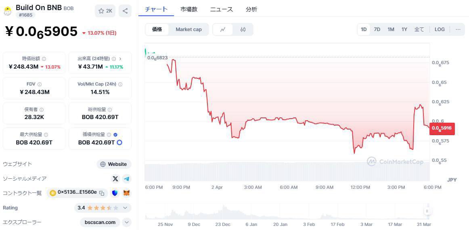
Task: Select the Market cap chart toggle
Action: [188, 29]
